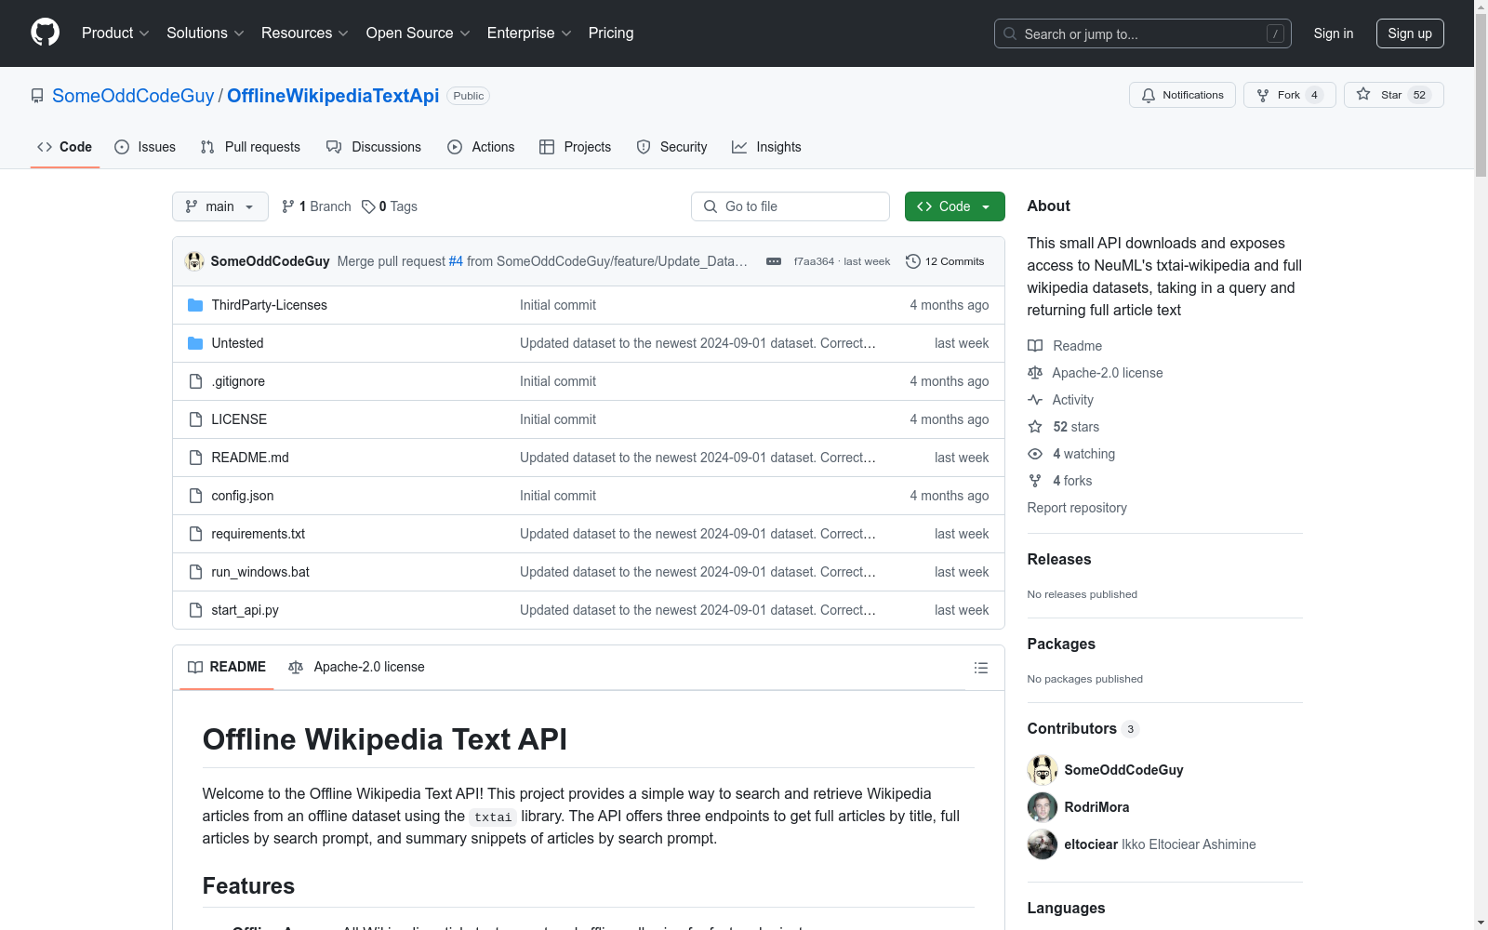Click the Apache license scale icon in About
The height and width of the screenshot is (930, 1488).
(x=1035, y=373)
